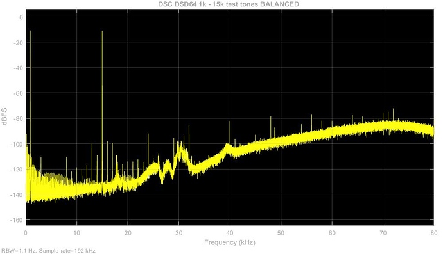Click the 'Frequency (kHz)' x-axis label
Image resolution: width=443 pixels, height=254 pixels.
[230, 242]
